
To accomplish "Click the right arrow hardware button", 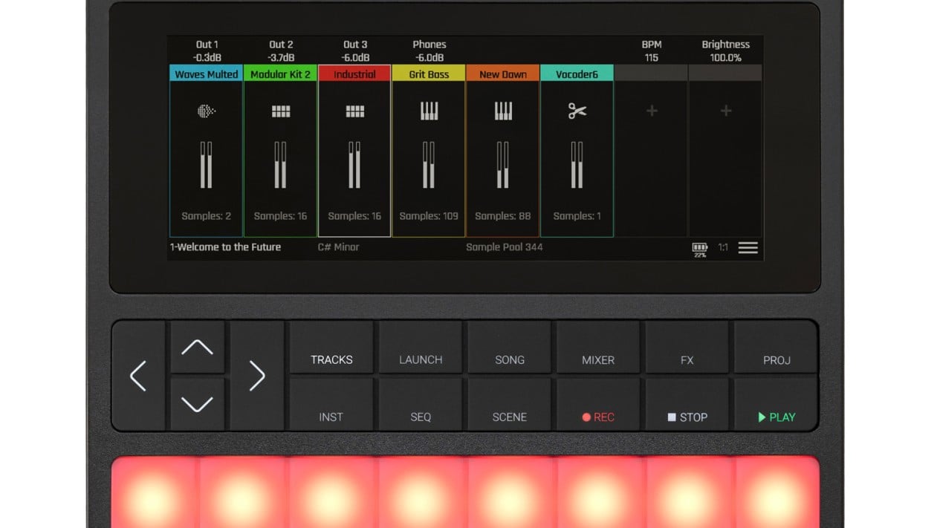I will (257, 376).
